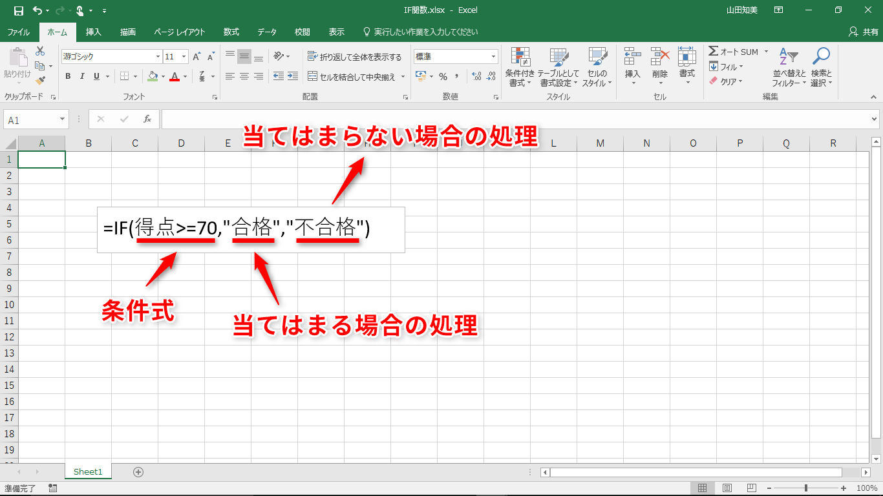Switch to the 数式 tab
Image resolution: width=883 pixels, height=496 pixels.
[231, 32]
